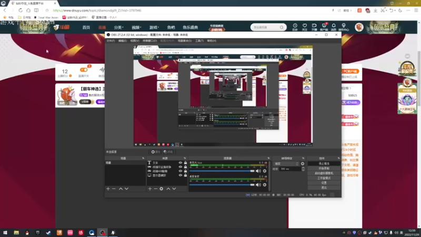The width and height of the screenshot is (421, 237).
Task: Open the scene transition type dropdown
Action: [x=286, y=164]
